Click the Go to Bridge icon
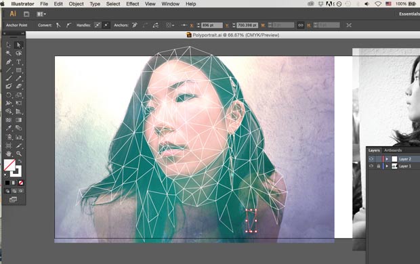The height and width of the screenshot is (264, 420). 26,14
